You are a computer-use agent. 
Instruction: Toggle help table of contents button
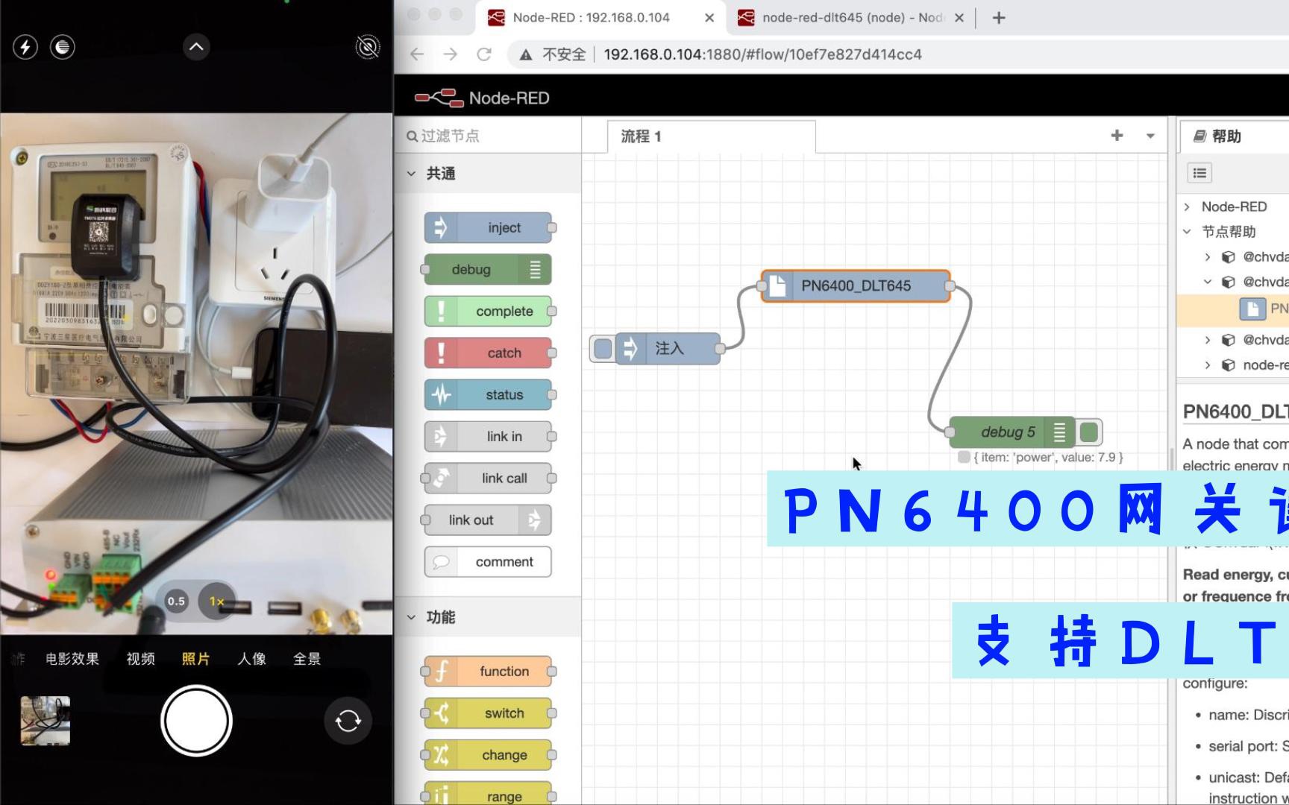click(x=1199, y=173)
